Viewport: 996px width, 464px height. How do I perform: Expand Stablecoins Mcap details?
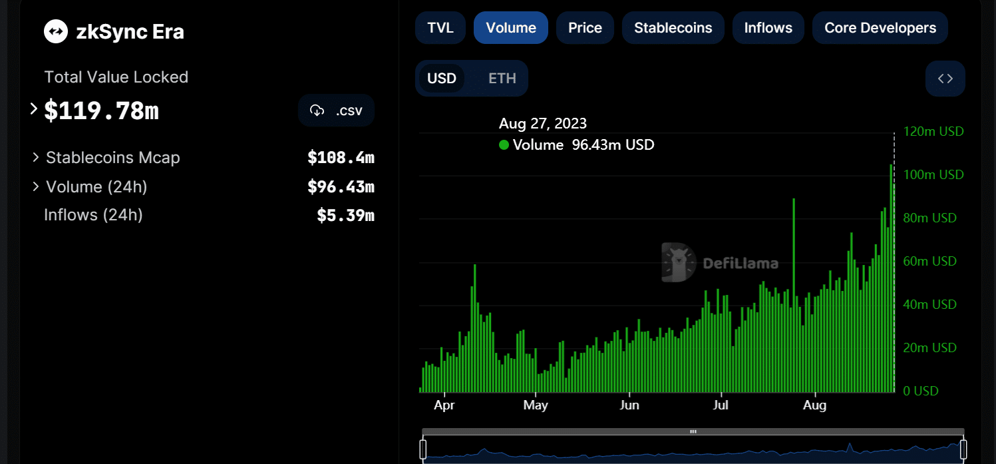(36, 158)
